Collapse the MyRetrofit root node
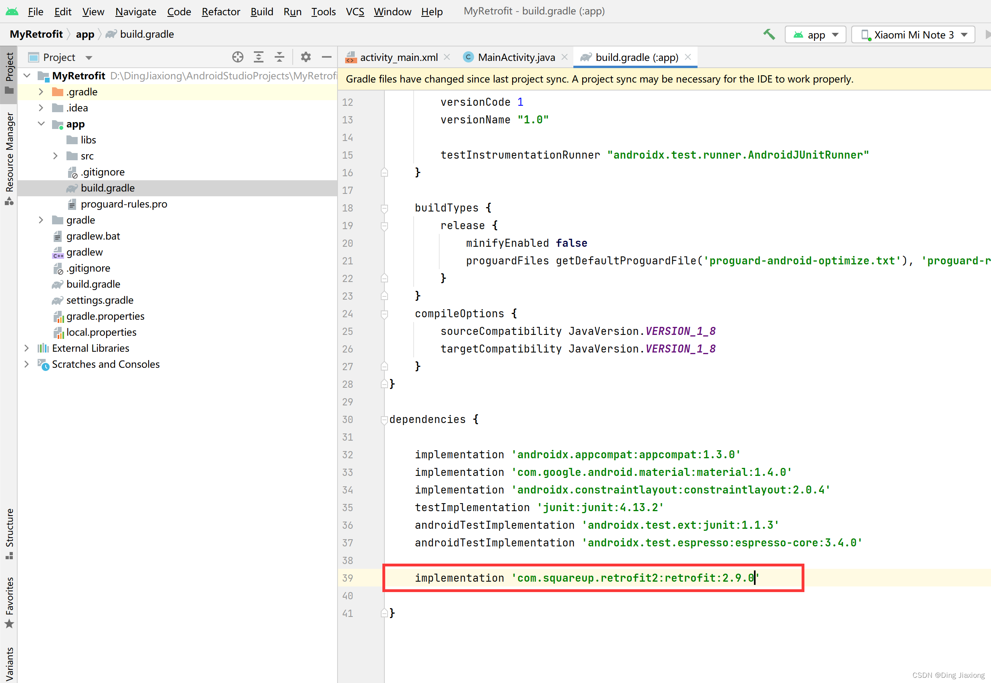Viewport: 991px width, 683px height. [x=27, y=76]
